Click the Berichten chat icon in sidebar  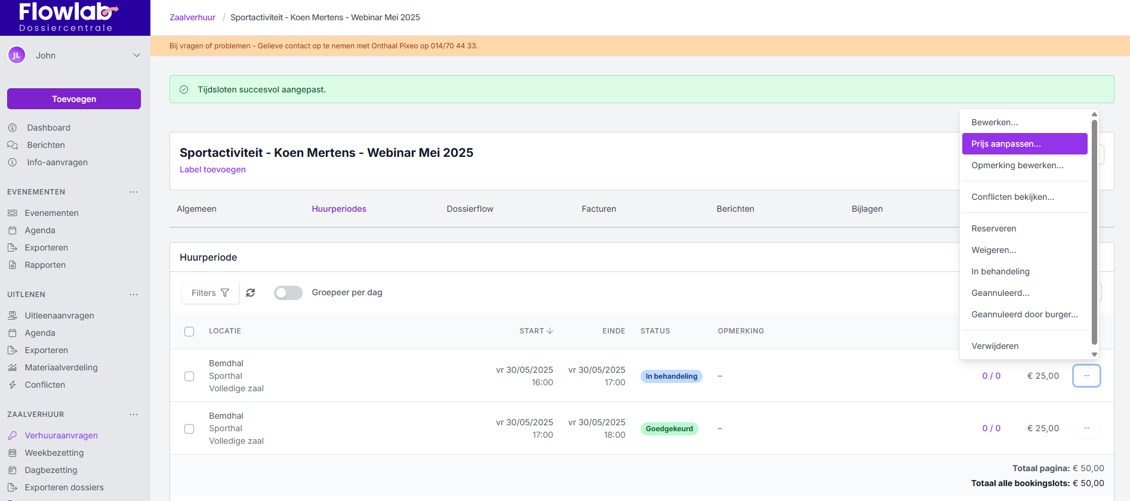[x=13, y=145]
